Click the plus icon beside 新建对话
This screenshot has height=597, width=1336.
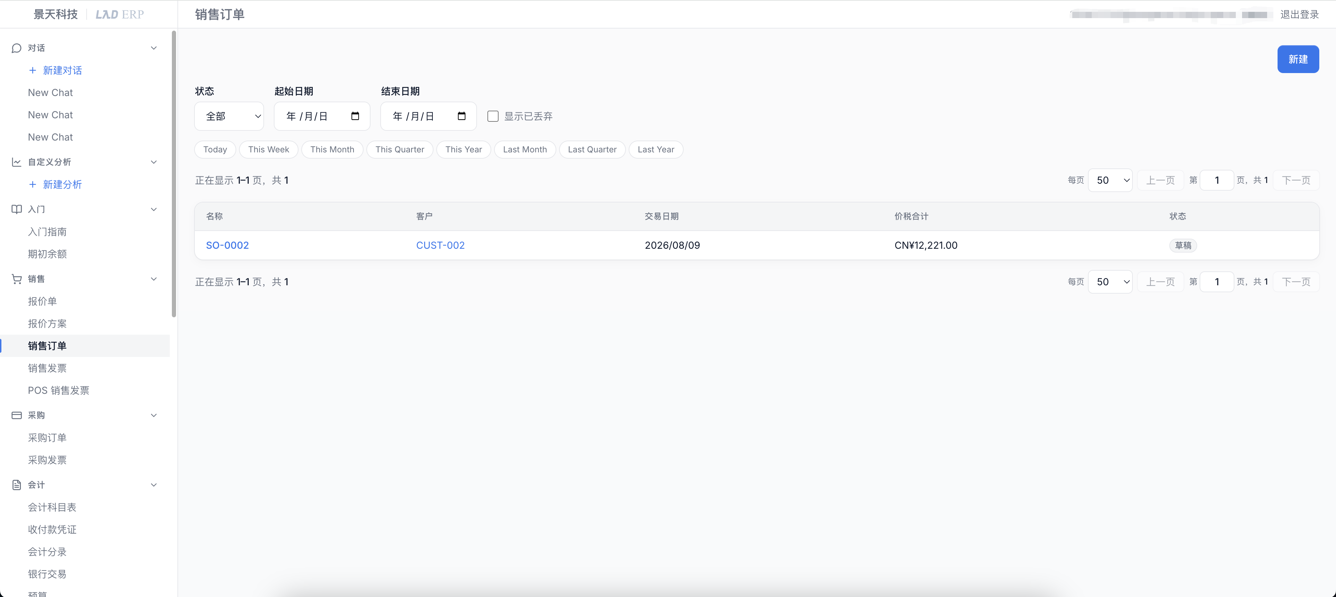33,70
